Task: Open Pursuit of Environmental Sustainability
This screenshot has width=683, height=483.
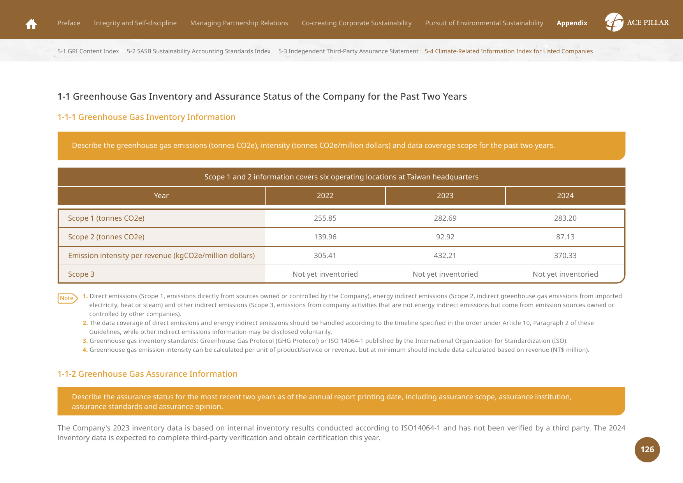Action: tap(484, 23)
